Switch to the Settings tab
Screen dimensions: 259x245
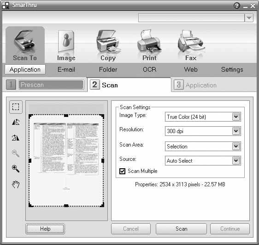(232, 70)
